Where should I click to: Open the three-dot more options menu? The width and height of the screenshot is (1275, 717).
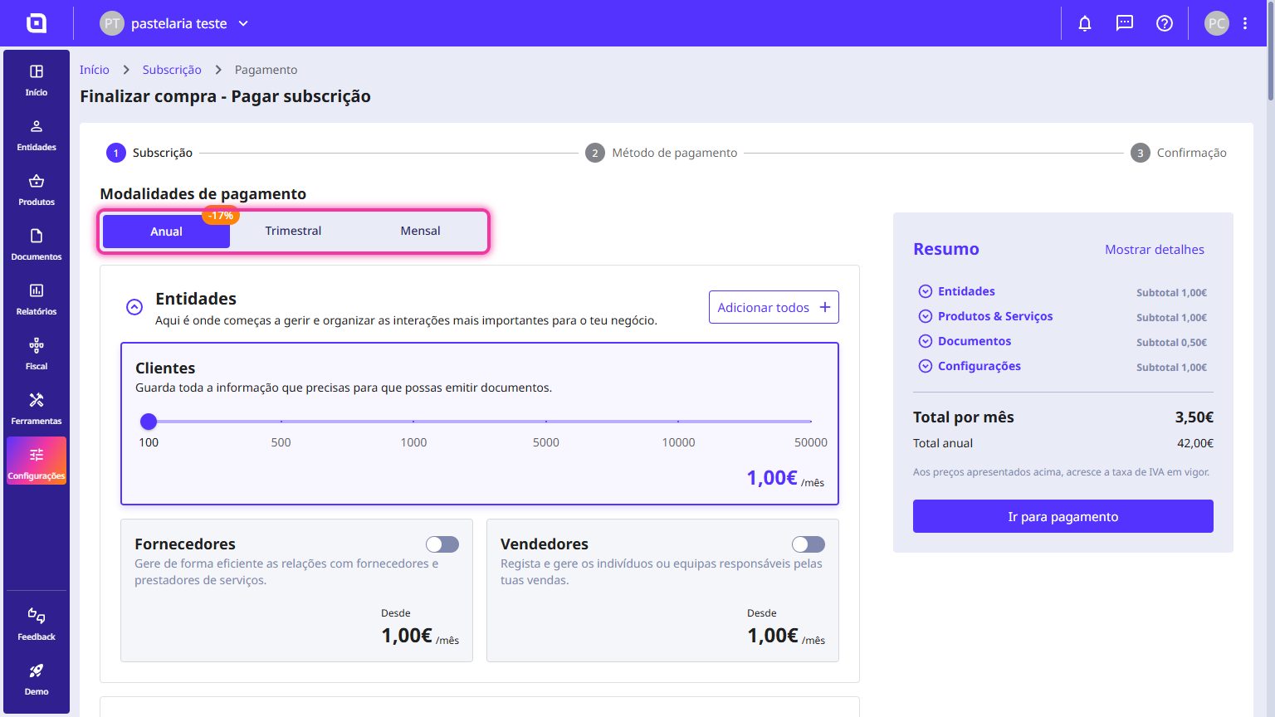tap(1245, 23)
